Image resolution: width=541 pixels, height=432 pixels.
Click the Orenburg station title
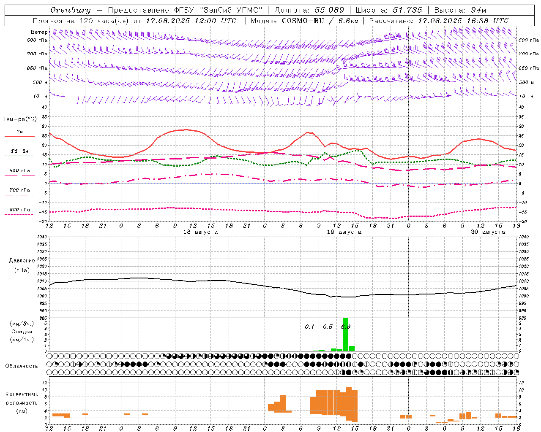[x=70, y=10]
